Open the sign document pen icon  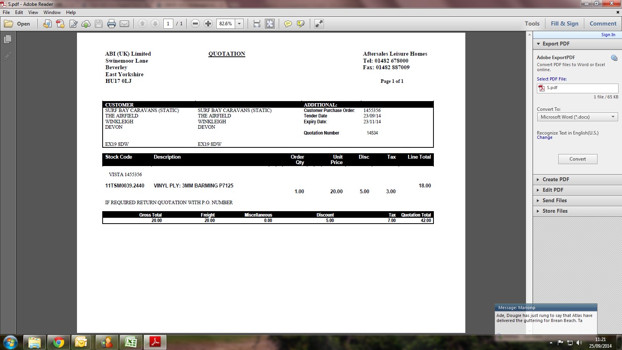pyautogui.click(x=73, y=24)
